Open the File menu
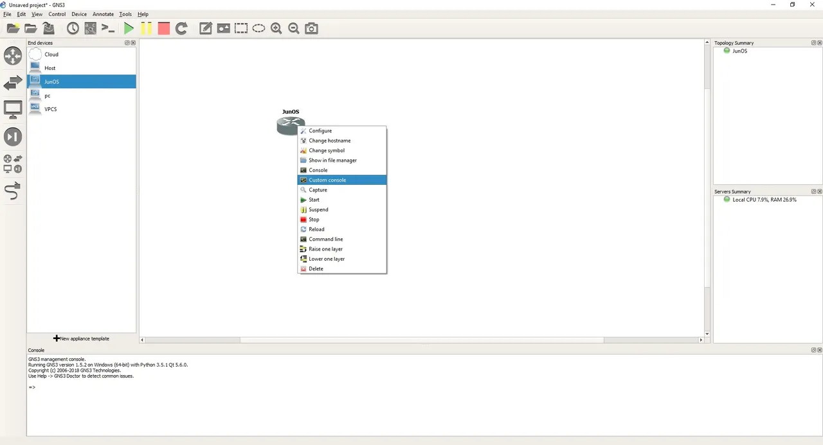This screenshot has width=823, height=445. pyautogui.click(x=7, y=14)
